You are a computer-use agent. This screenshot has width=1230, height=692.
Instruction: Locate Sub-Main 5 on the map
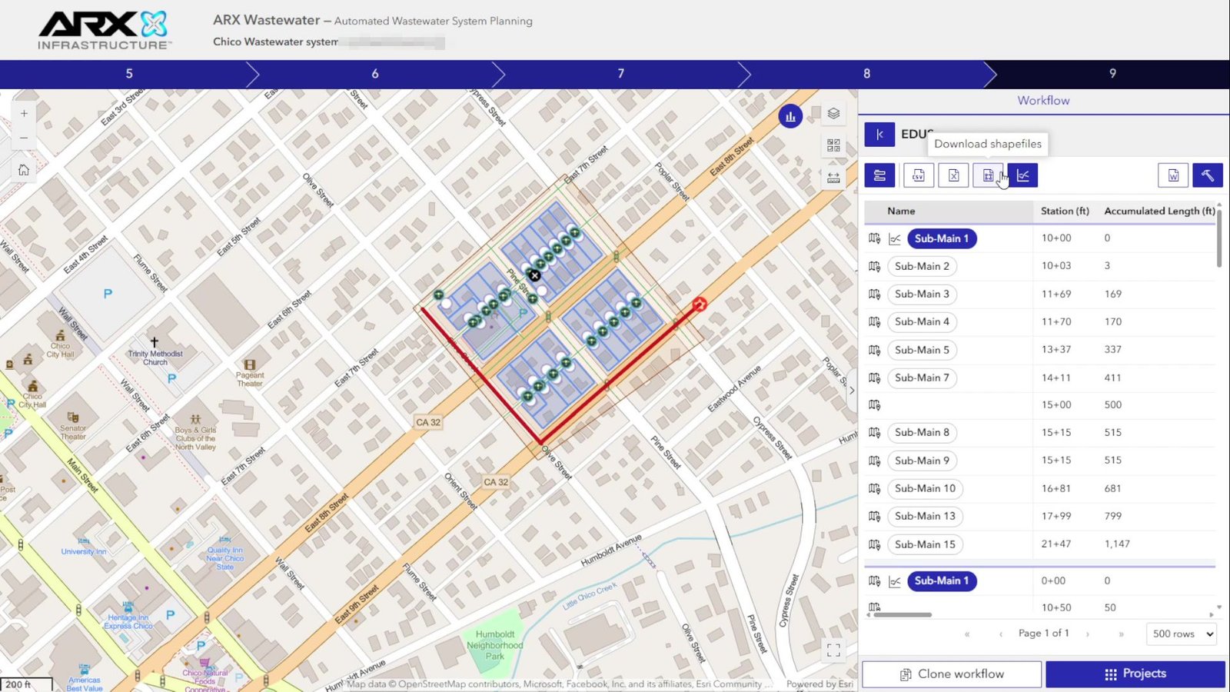[874, 350]
